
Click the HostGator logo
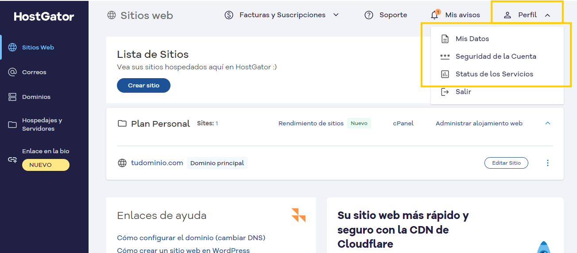coord(44,17)
